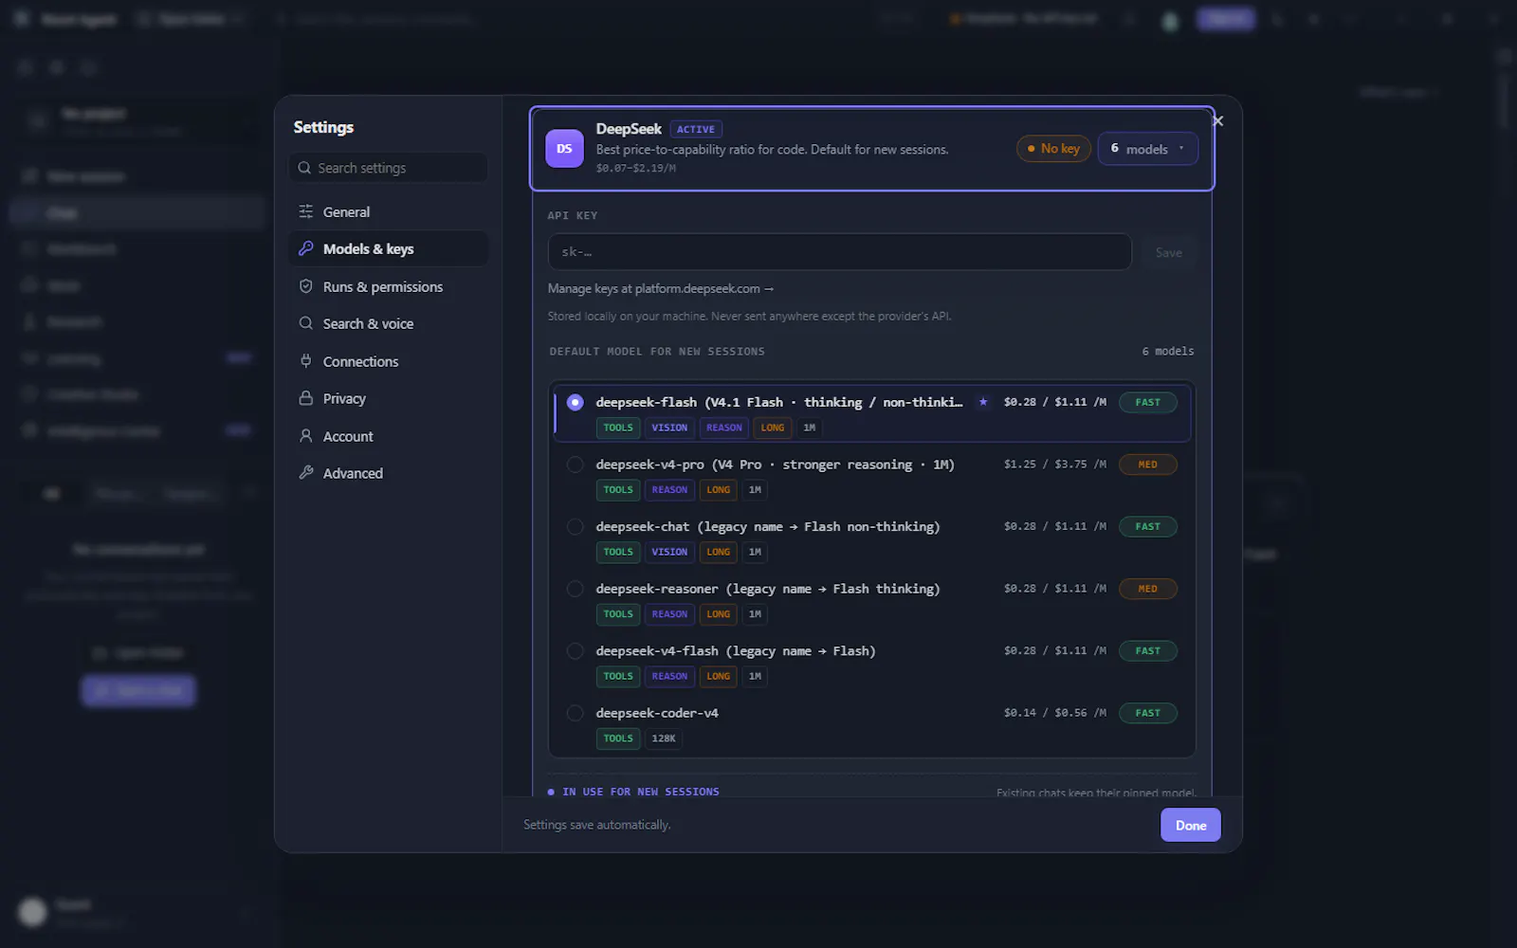The width and height of the screenshot is (1517, 948).
Task: Click the REASON tag on deepseek-reasoner row
Action: [669, 614]
